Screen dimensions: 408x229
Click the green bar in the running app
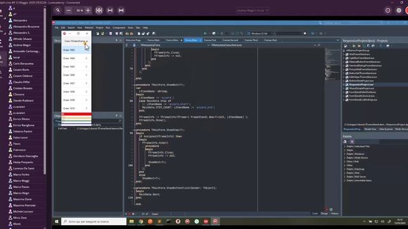[x=76, y=120]
